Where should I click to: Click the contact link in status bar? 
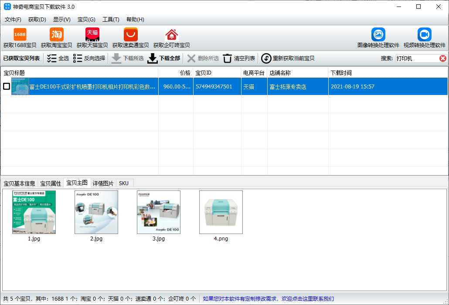point(269,299)
